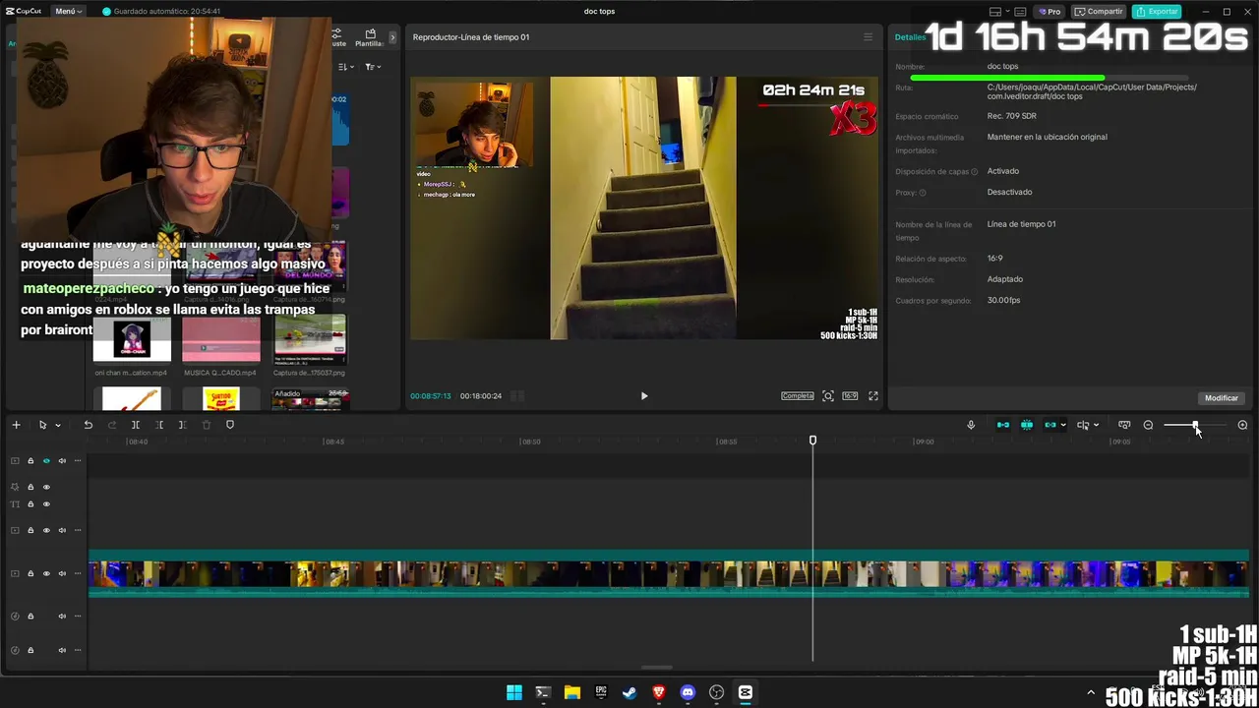The width and height of the screenshot is (1259, 708).
Task: Open the media sort dropdown
Action: click(346, 67)
